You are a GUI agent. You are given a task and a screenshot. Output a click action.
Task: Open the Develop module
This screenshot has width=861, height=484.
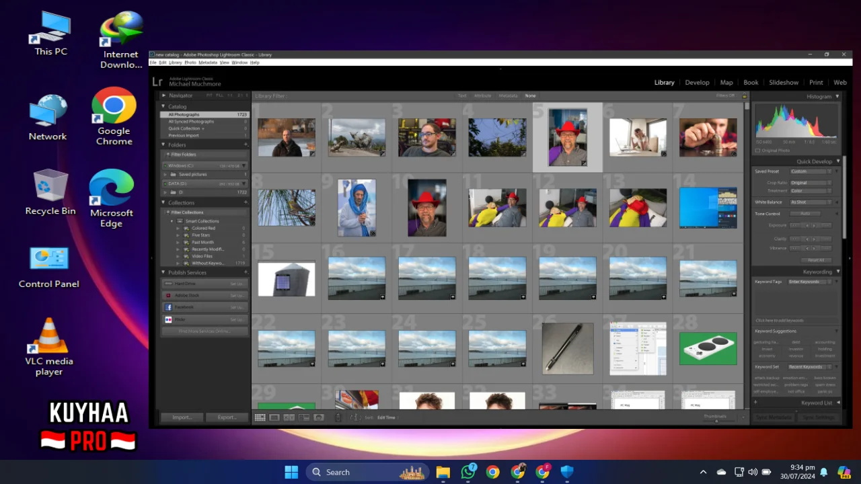[x=697, y=83]
